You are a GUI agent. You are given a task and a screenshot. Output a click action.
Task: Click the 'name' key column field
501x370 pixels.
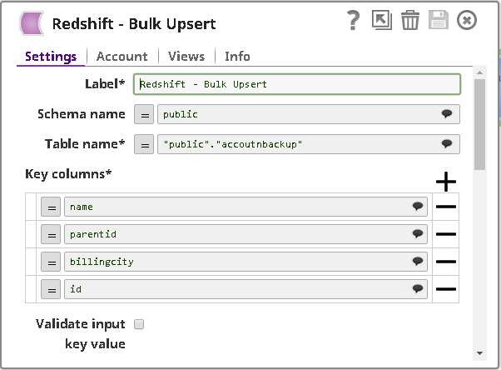(x=246, y=207)
